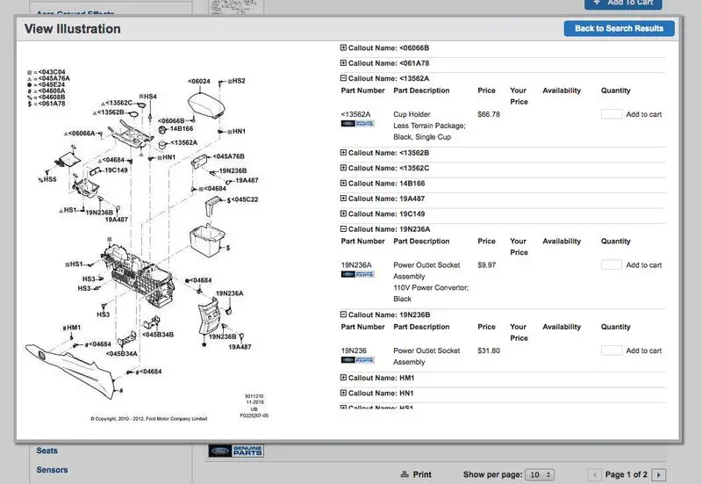Click the $9.97 price text
This screenshot has width=702, height=484.
[487, 265]
